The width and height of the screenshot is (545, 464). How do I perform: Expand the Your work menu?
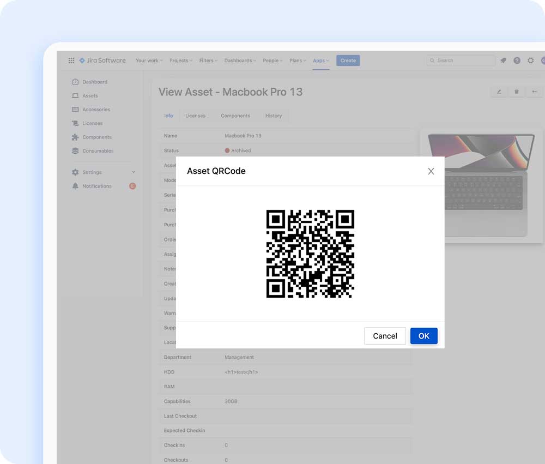[149, 61]
